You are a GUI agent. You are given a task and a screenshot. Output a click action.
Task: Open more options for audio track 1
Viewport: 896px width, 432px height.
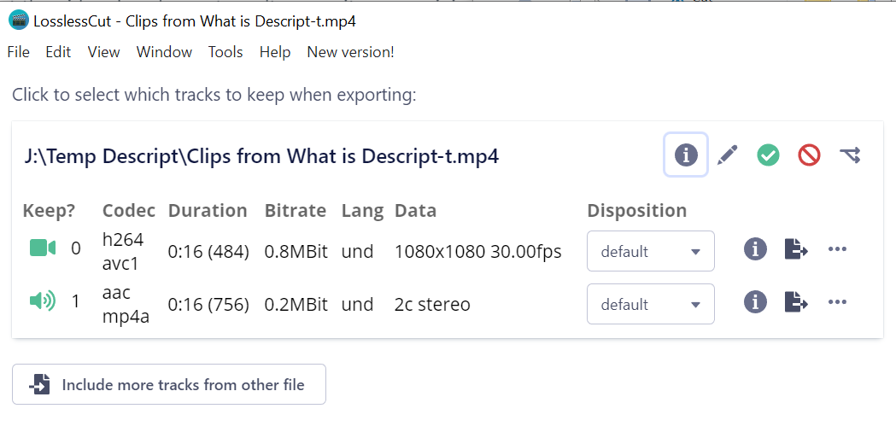pos(837,302)
